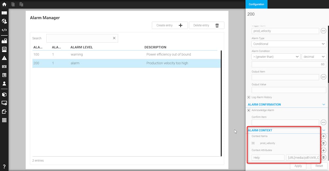The width and height of the screenshot is (329, 171).
Task: Open the globe language sidebar icon
Action: pos(4,21)
